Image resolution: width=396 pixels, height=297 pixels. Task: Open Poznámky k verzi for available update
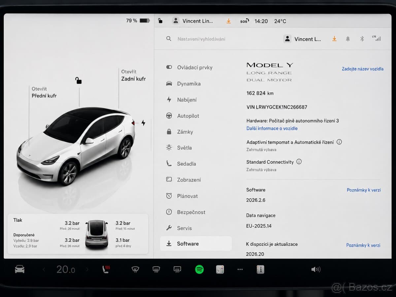click(363, 245)
